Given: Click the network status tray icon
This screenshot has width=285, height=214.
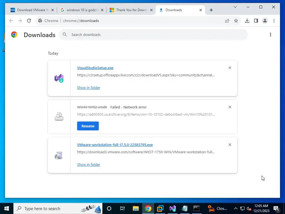Looking at the screenshot, I should coord(242,208).
